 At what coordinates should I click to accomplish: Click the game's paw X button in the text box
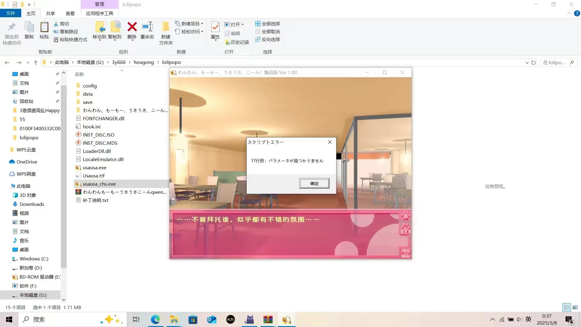click(x=405, y=215)
